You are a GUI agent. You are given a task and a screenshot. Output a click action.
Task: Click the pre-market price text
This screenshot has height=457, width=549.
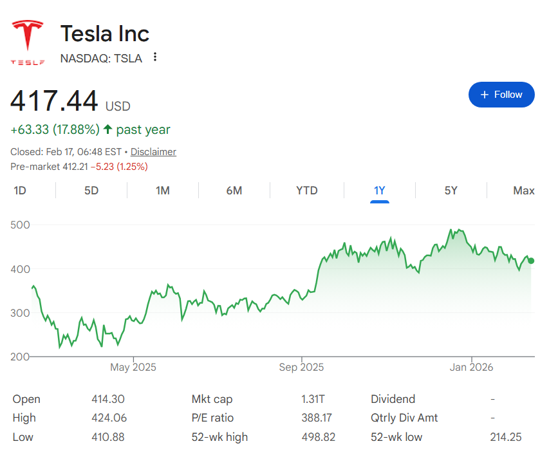tap(77, 166)
